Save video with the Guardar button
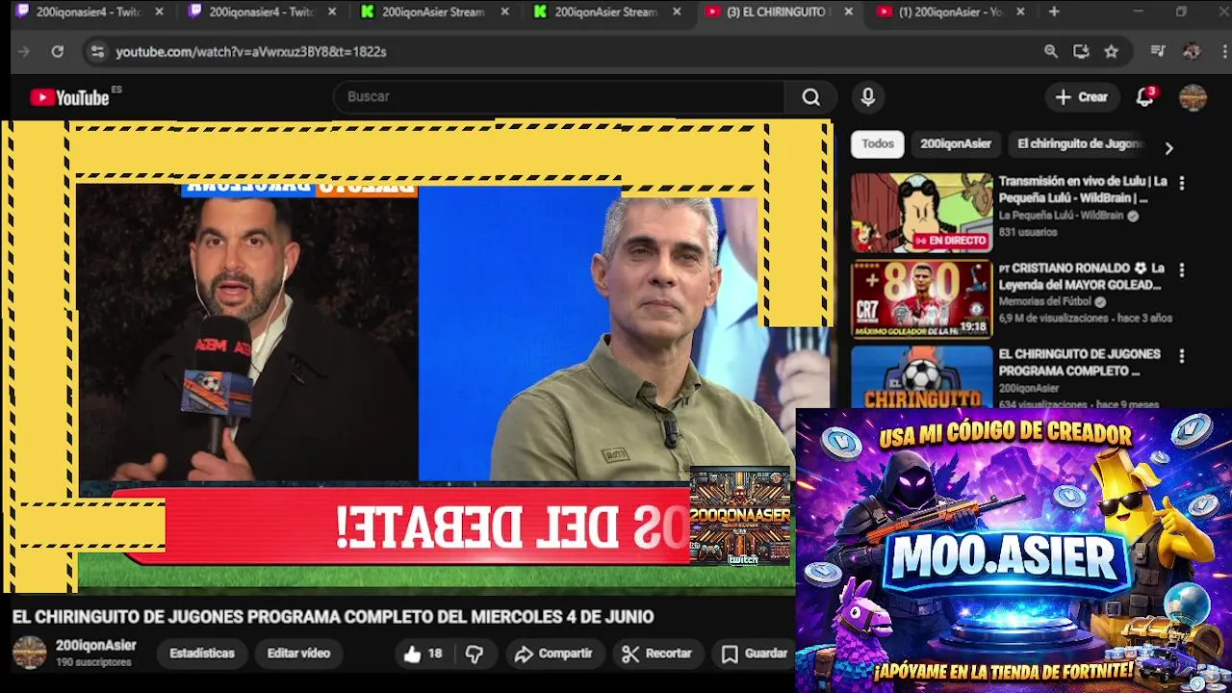This screenshot has height=693, width=1232. tap(756, 654)
